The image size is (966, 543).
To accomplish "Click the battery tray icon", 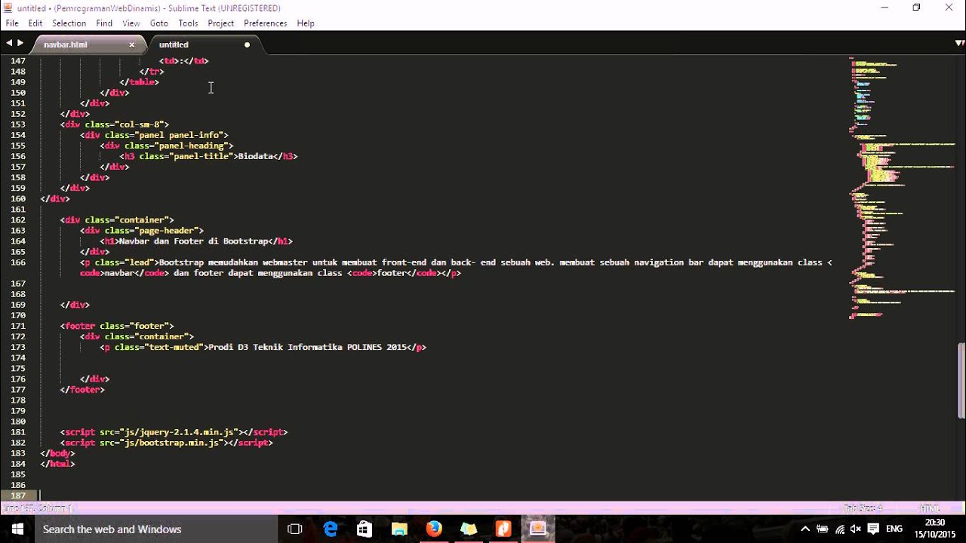I will pyautogui.click(x=823, y=529).
